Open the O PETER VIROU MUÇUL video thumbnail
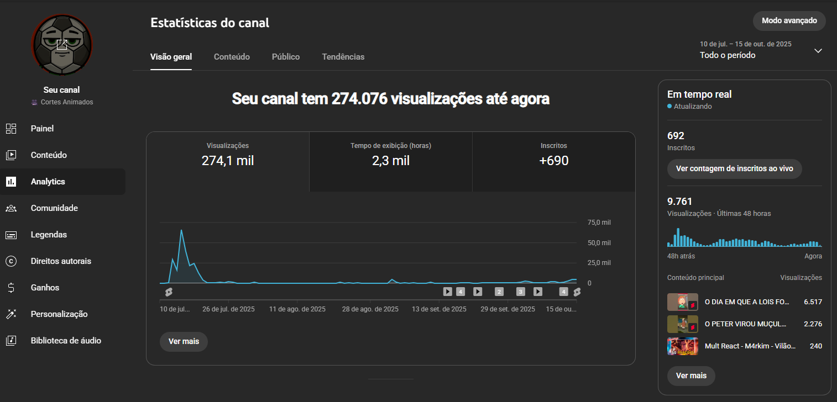 click(x=683, y=324)
